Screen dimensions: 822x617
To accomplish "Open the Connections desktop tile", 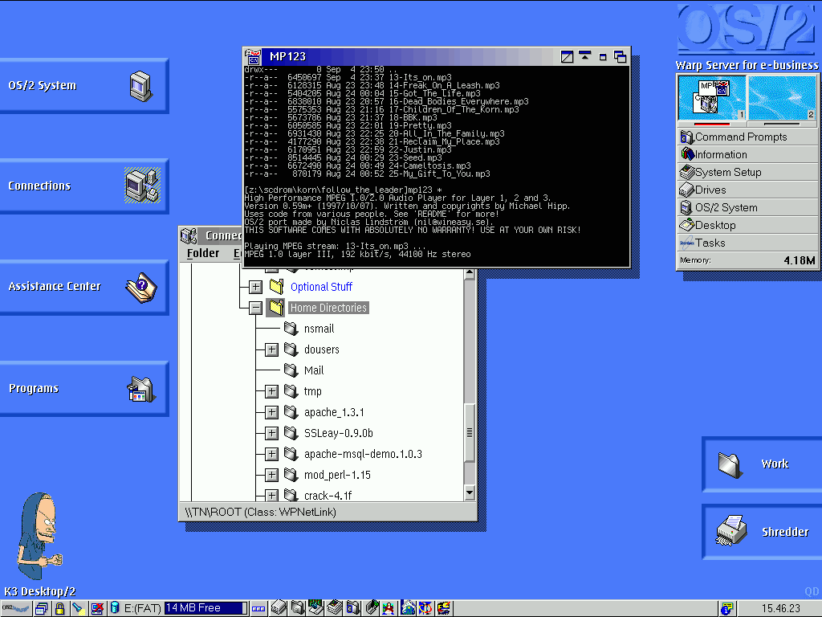I will [83, 186].
